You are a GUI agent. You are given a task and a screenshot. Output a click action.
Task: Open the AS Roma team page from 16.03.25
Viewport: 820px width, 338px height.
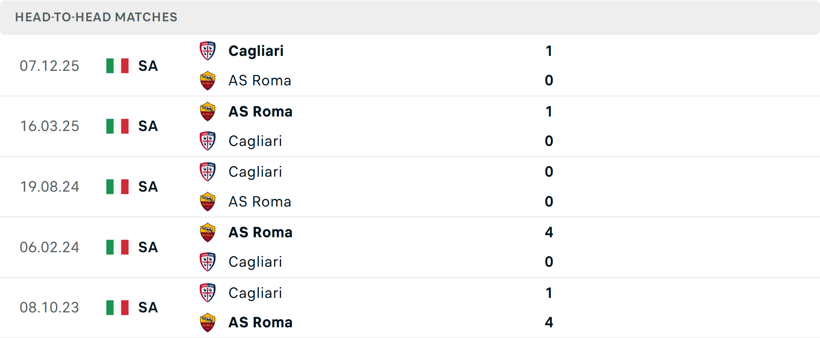click(260, 111)
